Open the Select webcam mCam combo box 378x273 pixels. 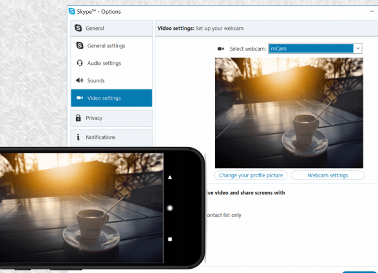(315, 48)
